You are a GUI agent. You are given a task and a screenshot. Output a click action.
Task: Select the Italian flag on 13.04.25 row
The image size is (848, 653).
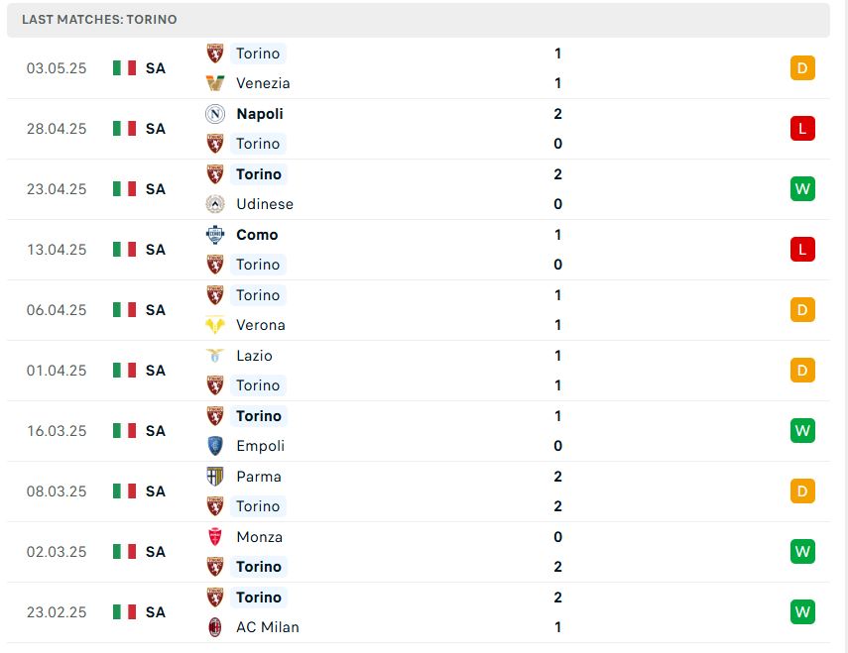tap(124, 250)
